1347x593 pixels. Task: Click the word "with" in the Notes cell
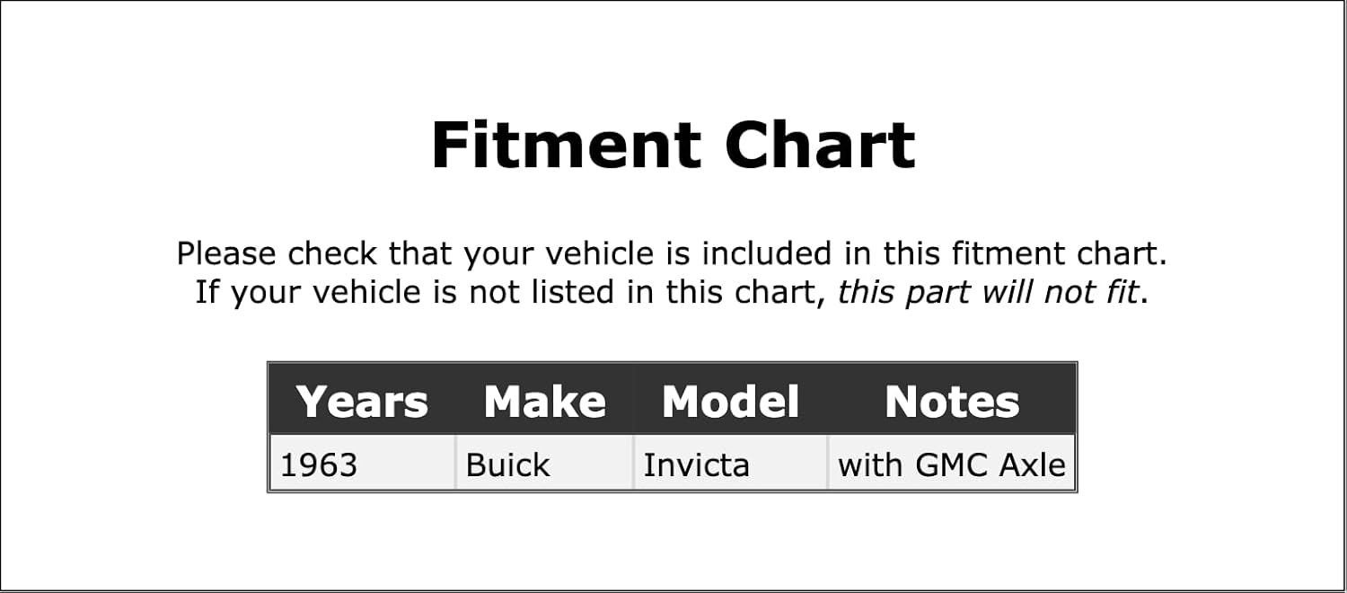point(871,465)
